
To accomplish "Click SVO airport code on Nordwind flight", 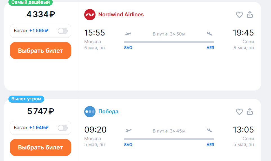I will (128, 48).
